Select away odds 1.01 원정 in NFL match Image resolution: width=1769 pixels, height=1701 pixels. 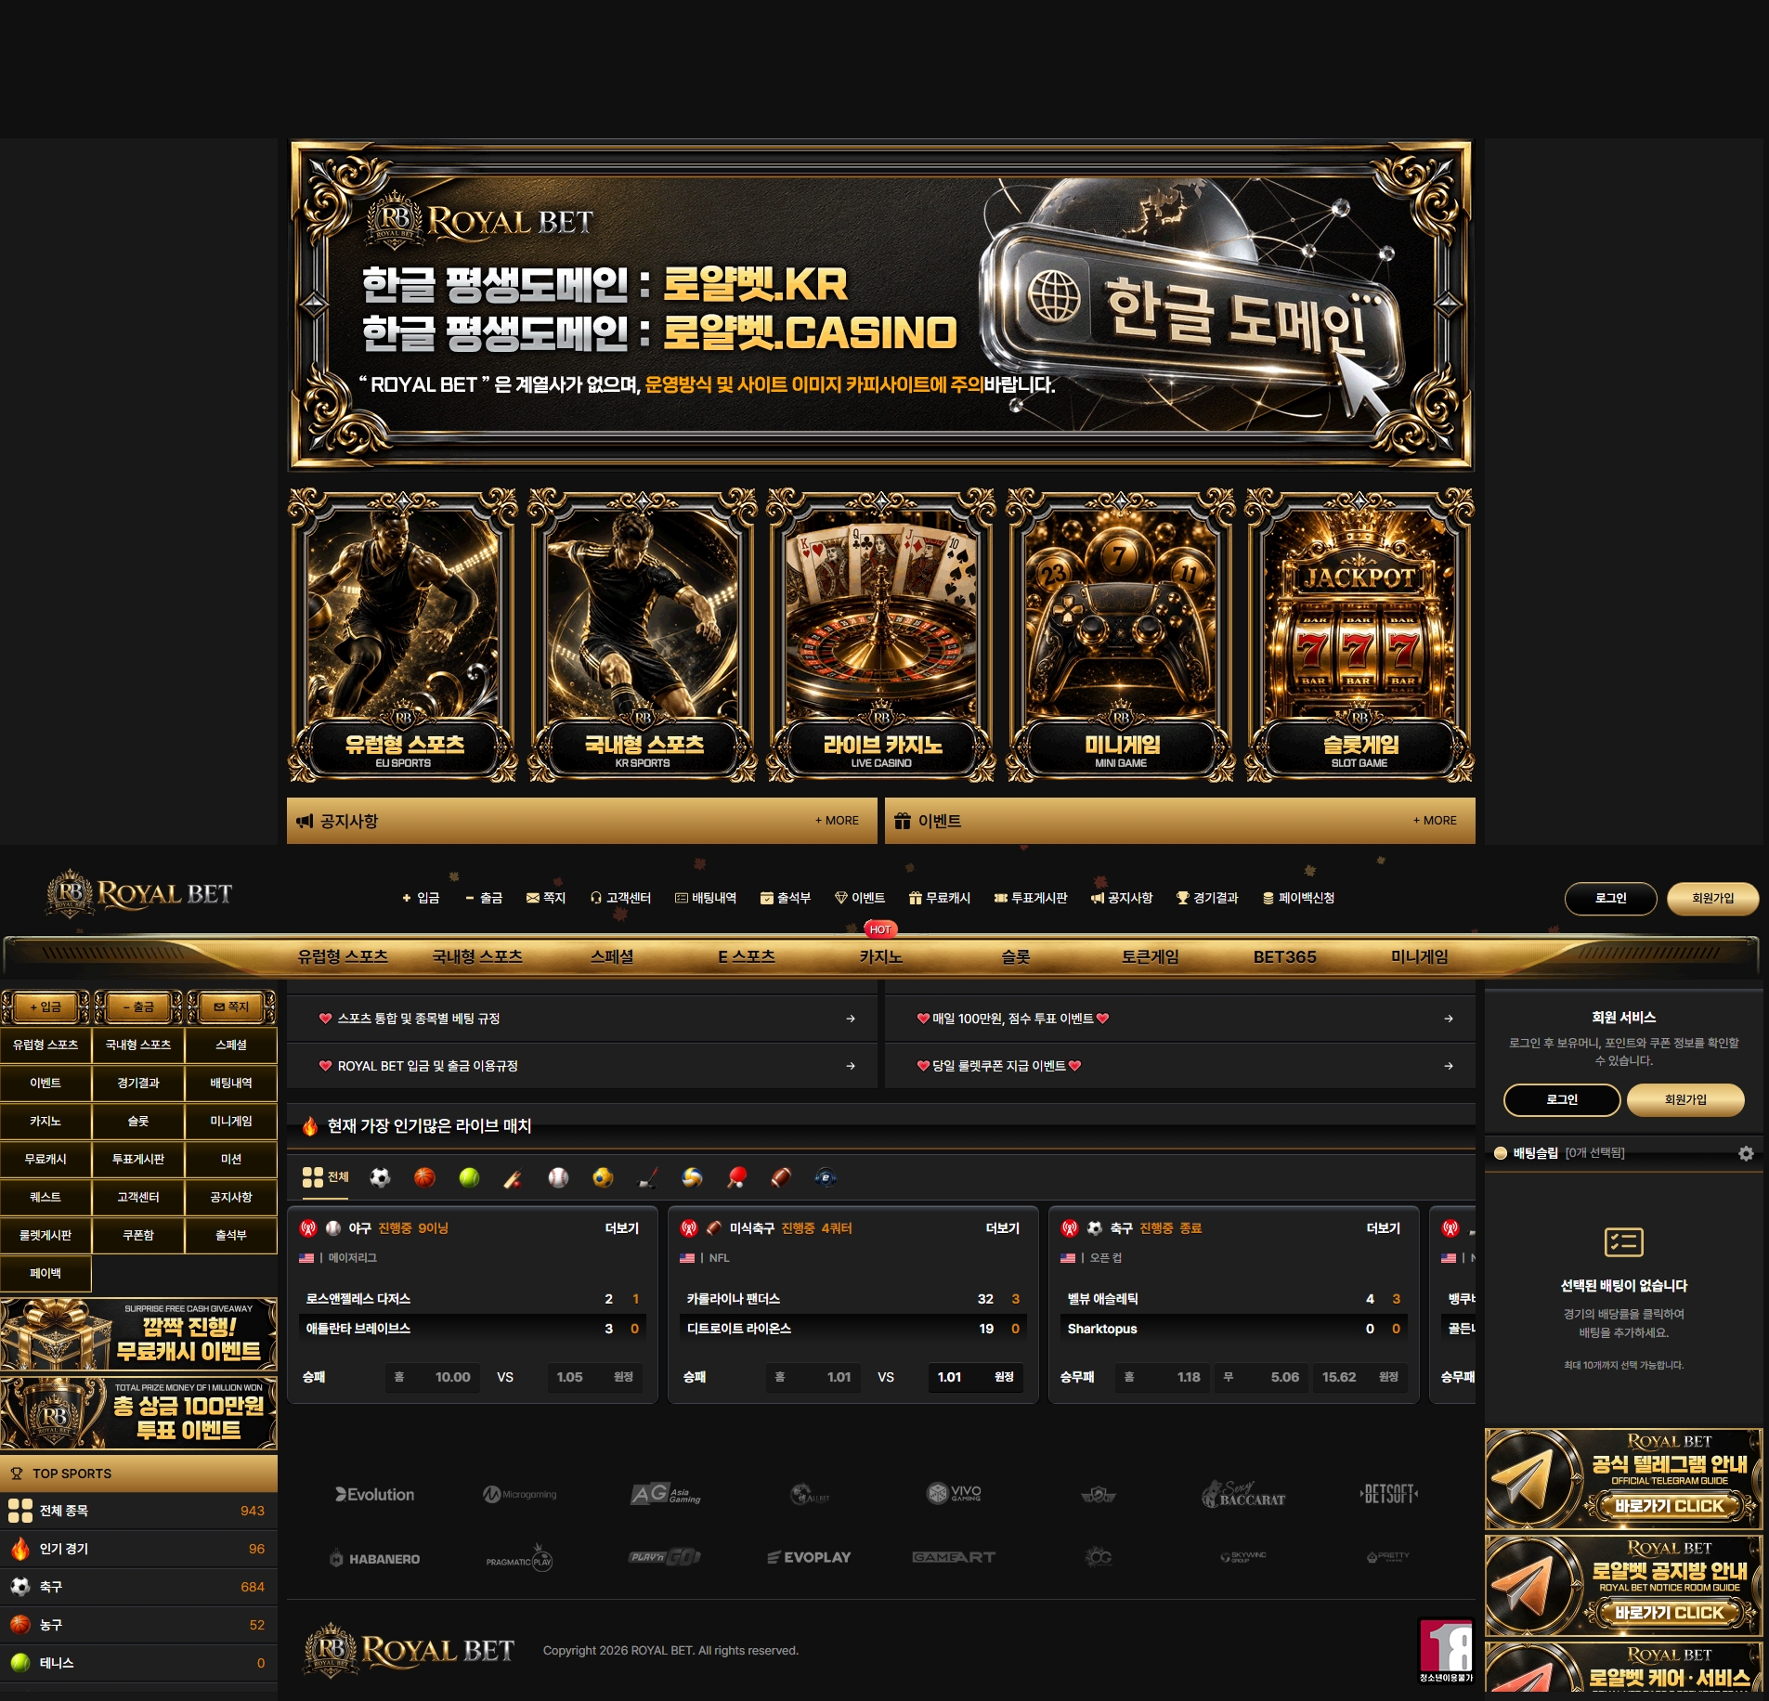(x=975, y=1377)
